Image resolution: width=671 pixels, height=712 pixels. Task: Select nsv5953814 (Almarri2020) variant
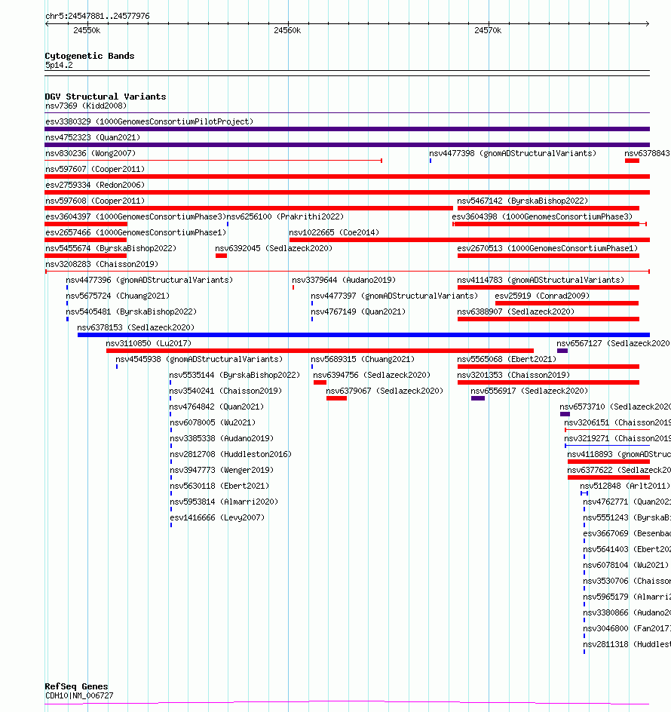coord(224,503)
